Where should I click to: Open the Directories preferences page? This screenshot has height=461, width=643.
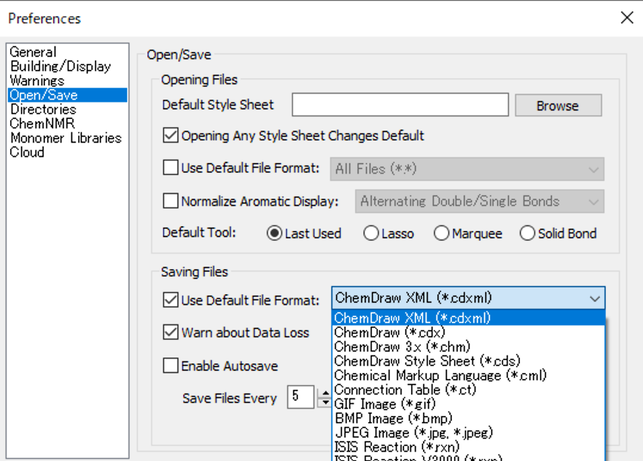43,108
